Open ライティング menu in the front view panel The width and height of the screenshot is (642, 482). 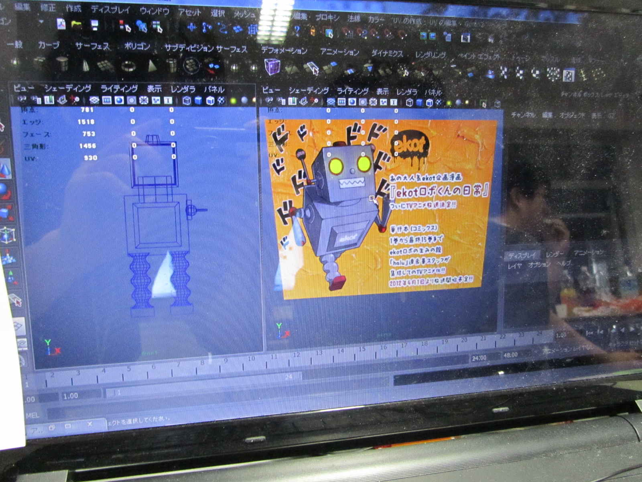pyautogui.click(x=119, y=88)
